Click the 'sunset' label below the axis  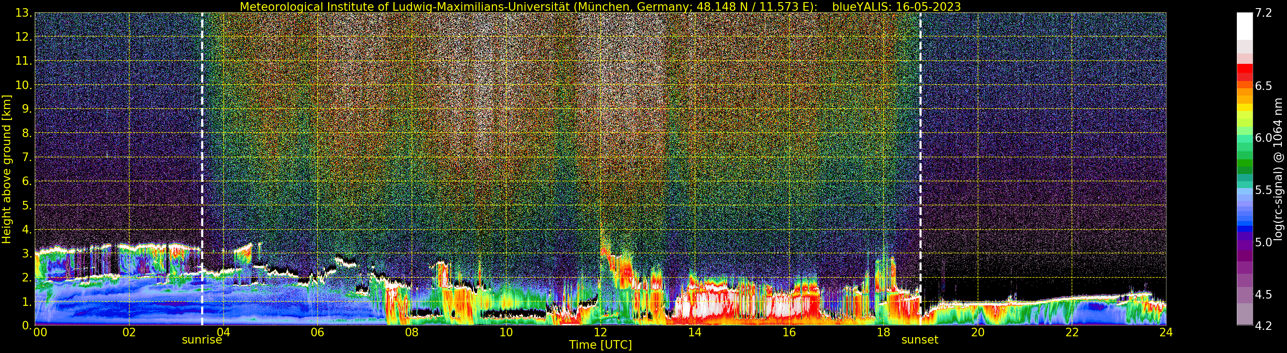920,340
